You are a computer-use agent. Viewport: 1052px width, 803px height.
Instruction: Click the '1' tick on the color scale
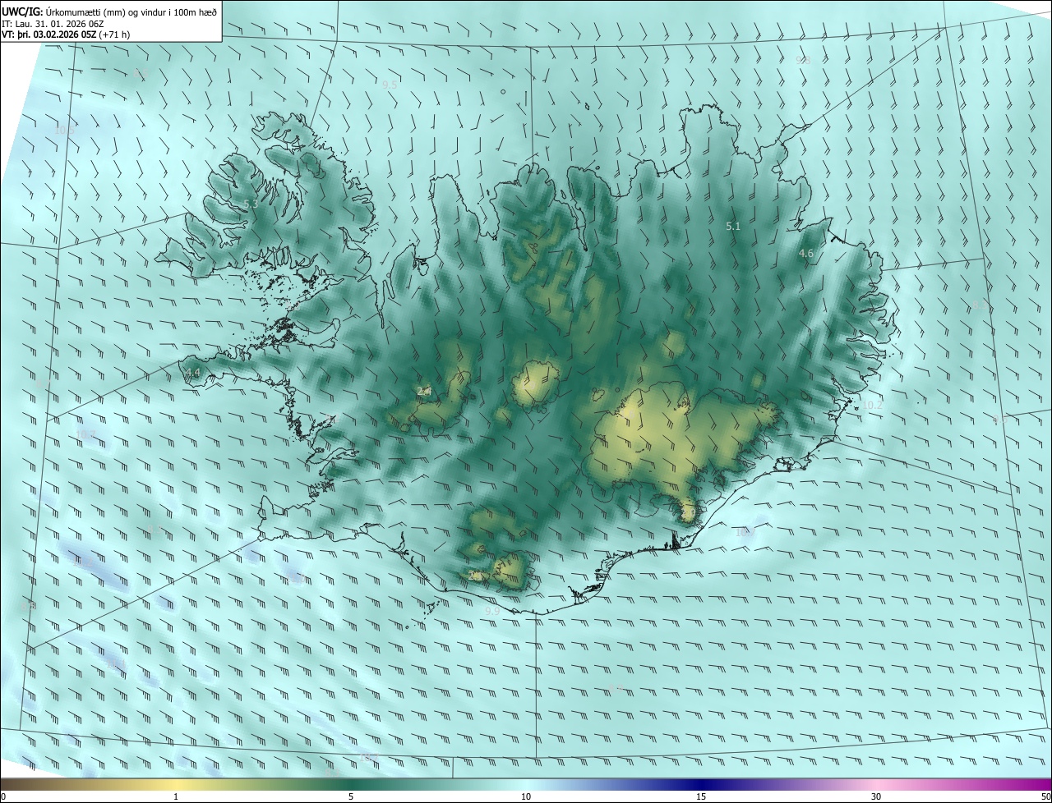pyautogui.click(x=176, y=796)
